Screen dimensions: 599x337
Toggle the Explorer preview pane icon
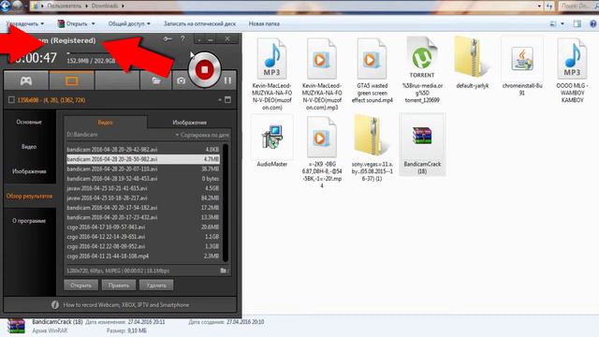[x=577, y=24]
